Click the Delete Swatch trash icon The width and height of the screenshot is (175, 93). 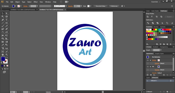coord(171,44)
